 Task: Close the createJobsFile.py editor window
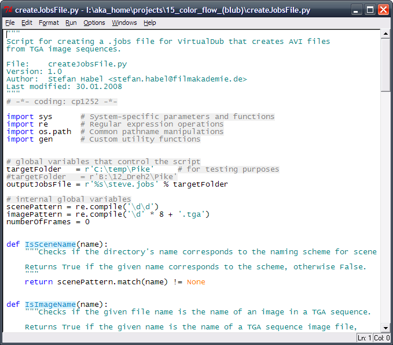coord(384,10)
